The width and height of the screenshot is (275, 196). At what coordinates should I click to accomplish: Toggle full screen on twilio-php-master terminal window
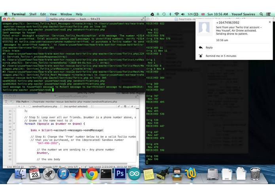pos(142,19)
